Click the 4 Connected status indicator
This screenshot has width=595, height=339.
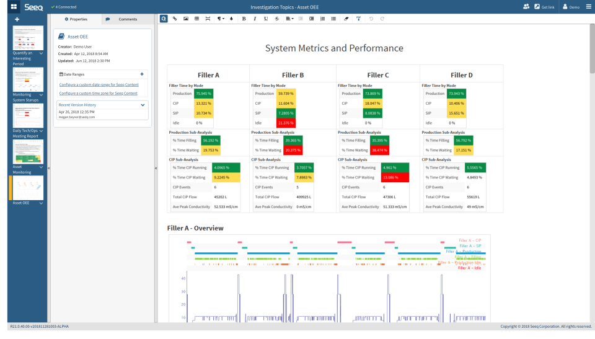(64, 7)
